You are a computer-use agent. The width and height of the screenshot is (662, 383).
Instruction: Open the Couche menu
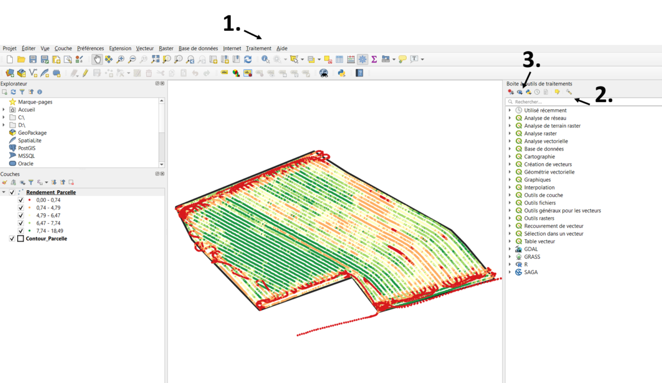tap(63, 48)
